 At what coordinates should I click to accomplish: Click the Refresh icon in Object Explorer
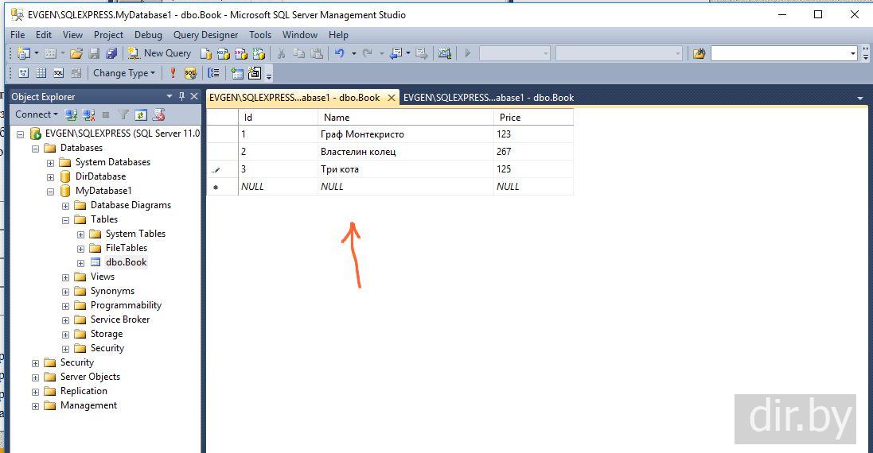pyautogui.click(x=141, y=114)
